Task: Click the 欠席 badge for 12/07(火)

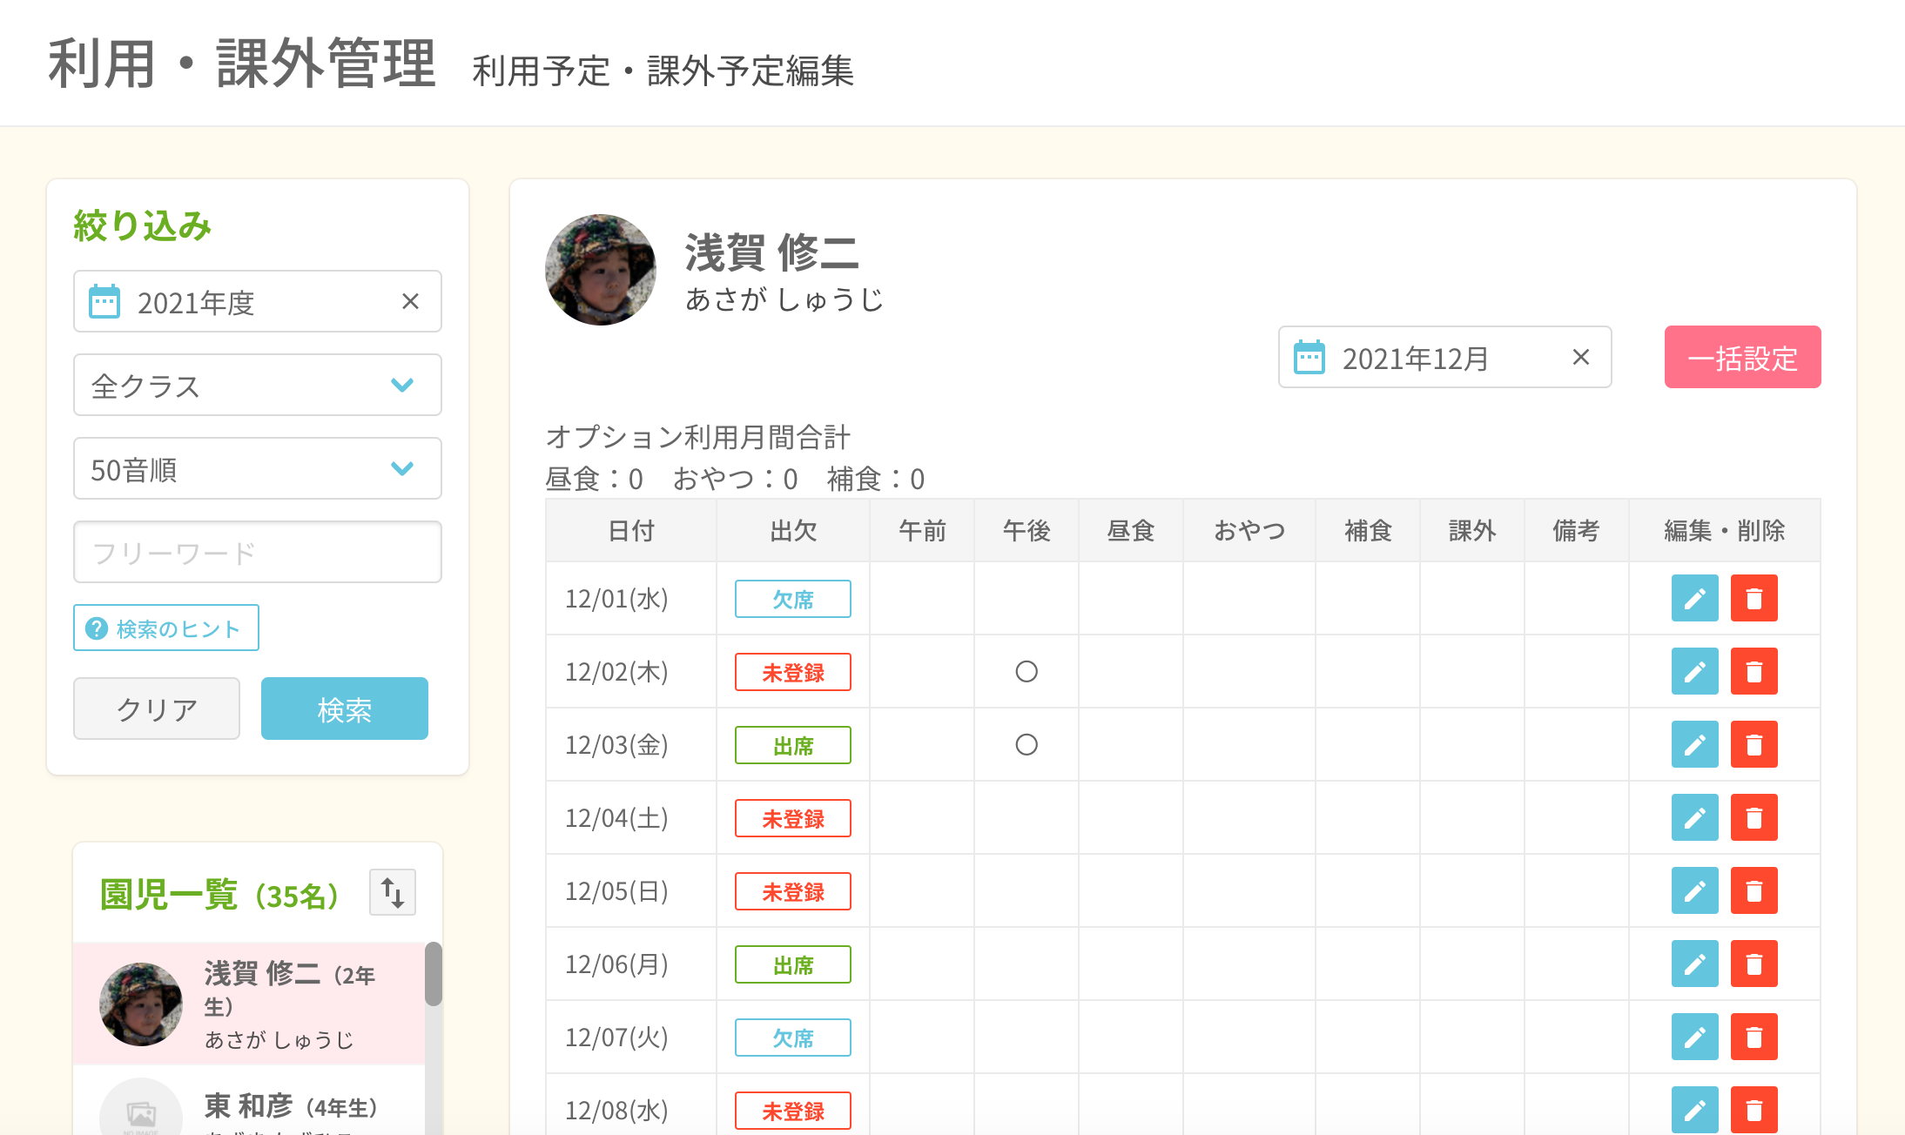Action: pyautogui.click(x=793, y=1038)
